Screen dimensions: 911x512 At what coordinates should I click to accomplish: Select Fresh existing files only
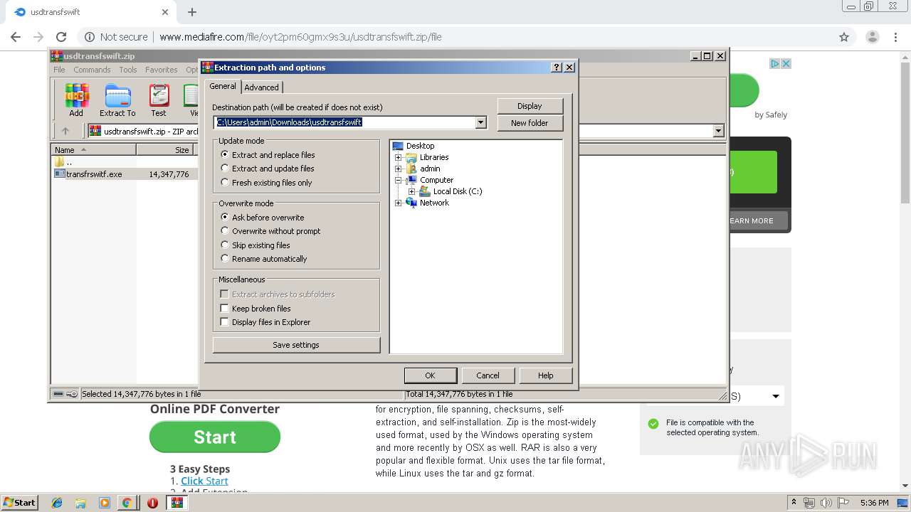click(x=225, y=182)
